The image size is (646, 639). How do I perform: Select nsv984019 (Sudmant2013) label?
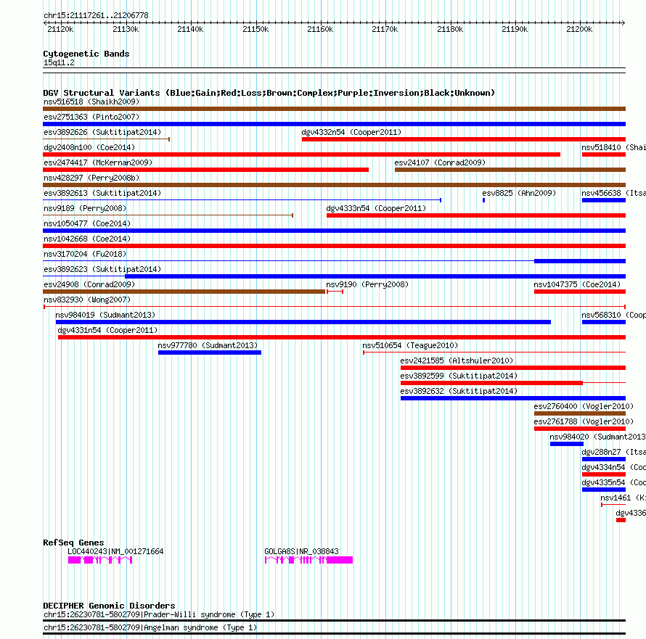(x=105, y=315)
